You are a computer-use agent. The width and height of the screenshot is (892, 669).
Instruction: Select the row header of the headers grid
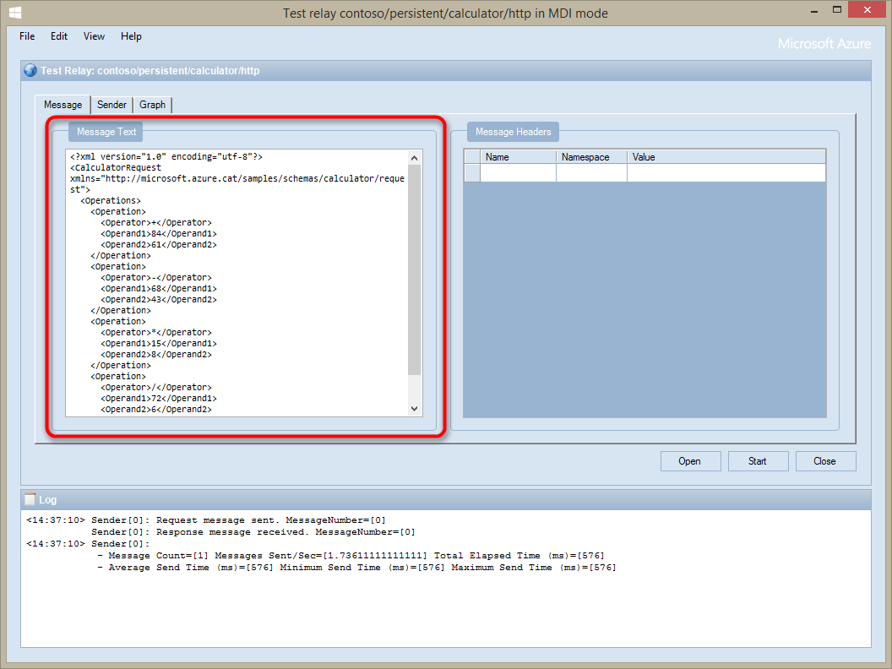472,173
